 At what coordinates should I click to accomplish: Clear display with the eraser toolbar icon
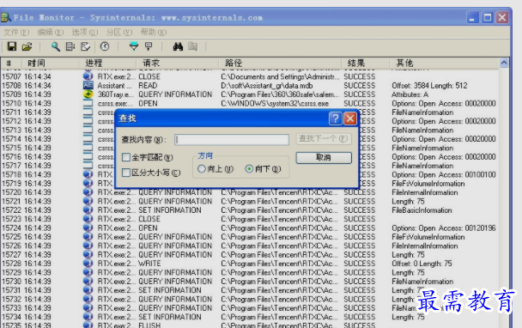click(x=86, y=46)
